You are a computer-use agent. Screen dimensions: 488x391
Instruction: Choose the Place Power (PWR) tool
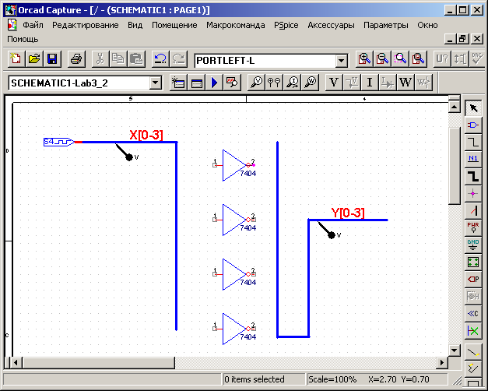(x=473, y=227)
